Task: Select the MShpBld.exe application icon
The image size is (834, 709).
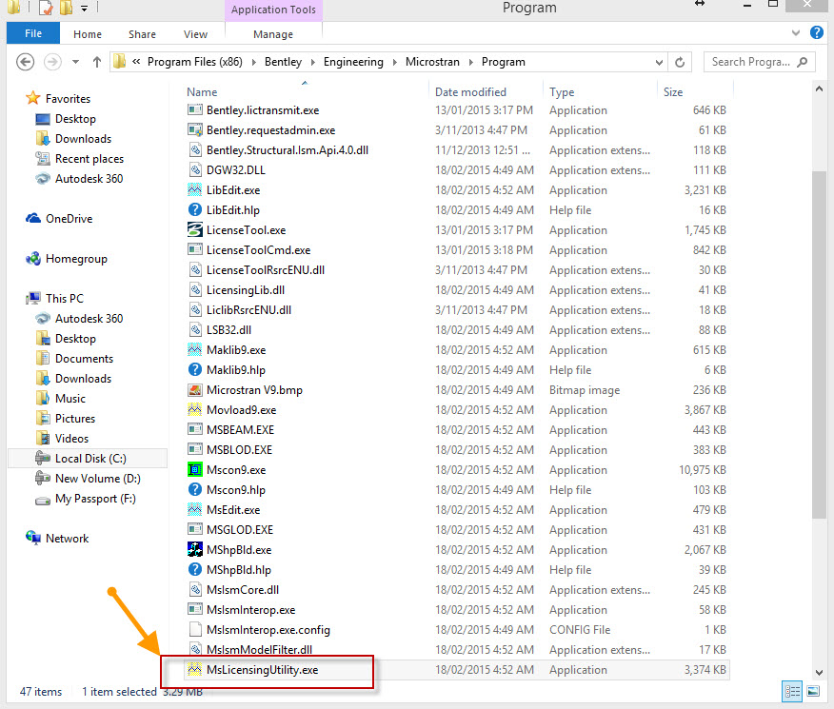Action: (194, 549)
